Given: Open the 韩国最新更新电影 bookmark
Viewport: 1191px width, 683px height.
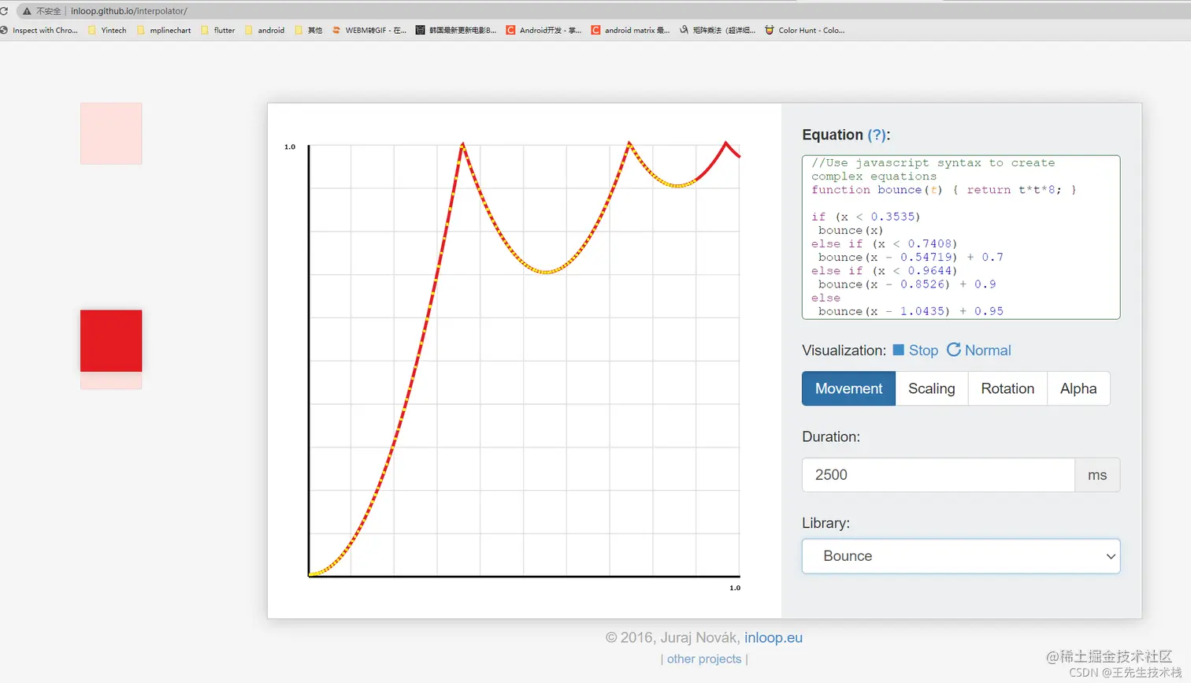Looking at the screenshot, I should [456, 30].
